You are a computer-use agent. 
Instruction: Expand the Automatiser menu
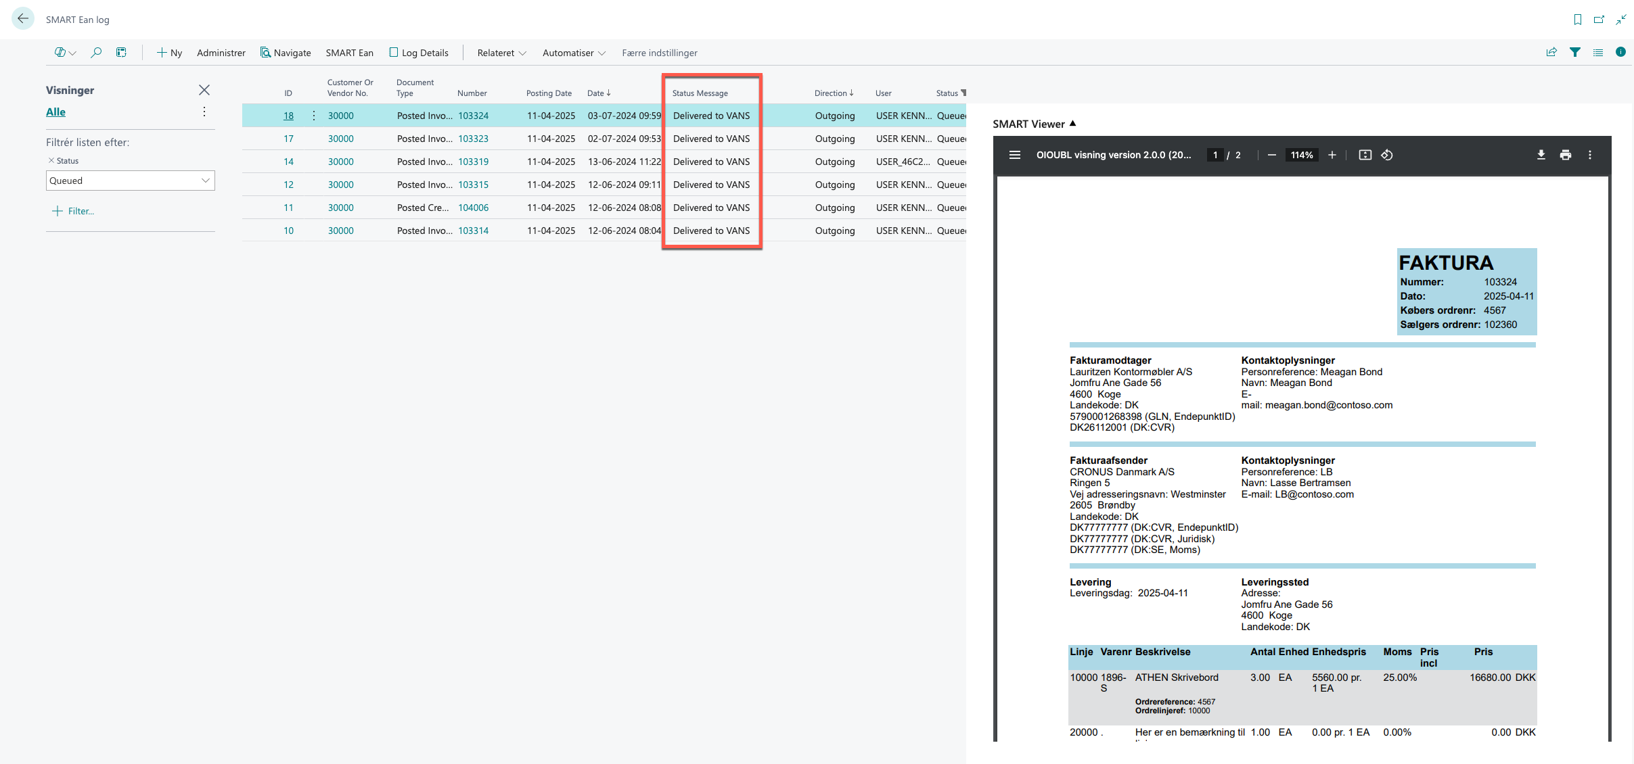pos(573,53)
